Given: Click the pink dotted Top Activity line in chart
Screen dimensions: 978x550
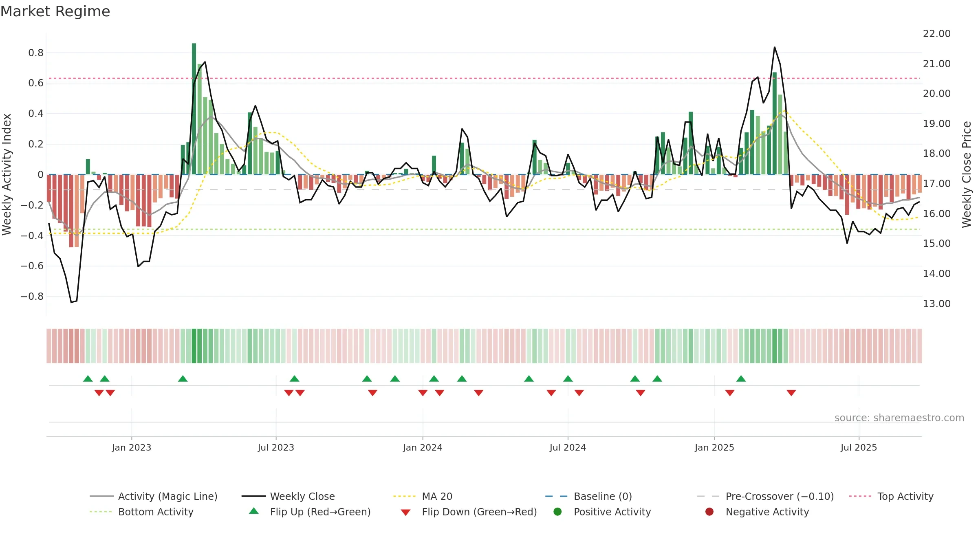Looking at the screenshot, I should (484, 78).
